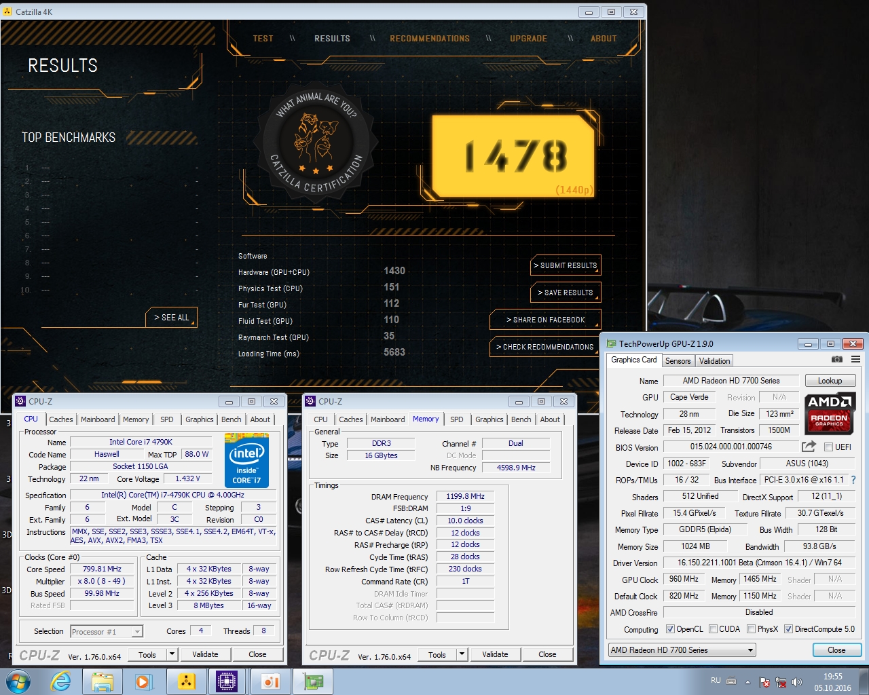The width and height of the screenshot is (869, 695).
Task: Click the left CPU-Z window title icon
Action: (x=20, y=401)
